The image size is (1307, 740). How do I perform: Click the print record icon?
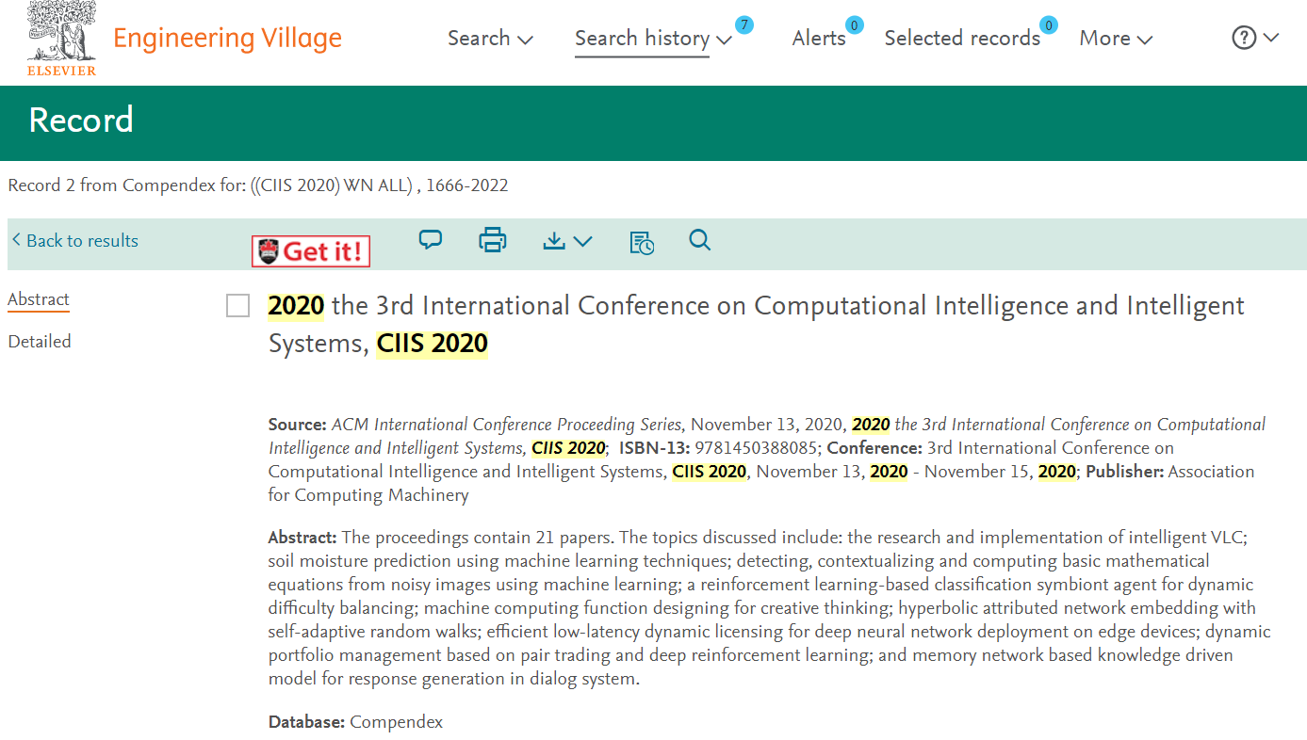coord(493,241)
